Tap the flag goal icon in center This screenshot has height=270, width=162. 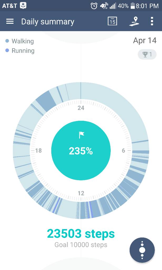point(82,135)
